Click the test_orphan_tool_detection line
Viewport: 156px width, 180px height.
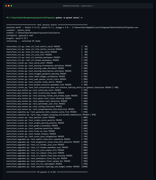pos(47,101)
